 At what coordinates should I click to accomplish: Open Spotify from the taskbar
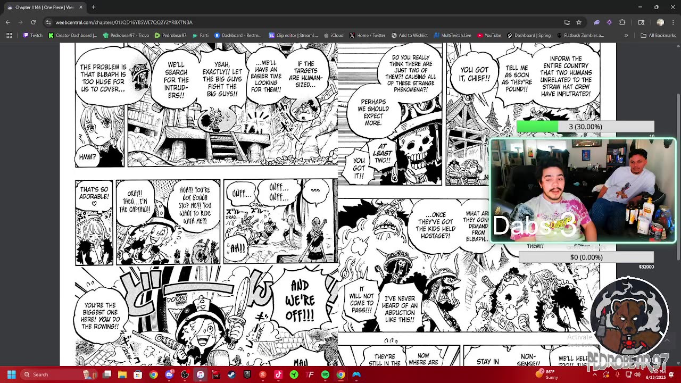(x=325, y=374)
